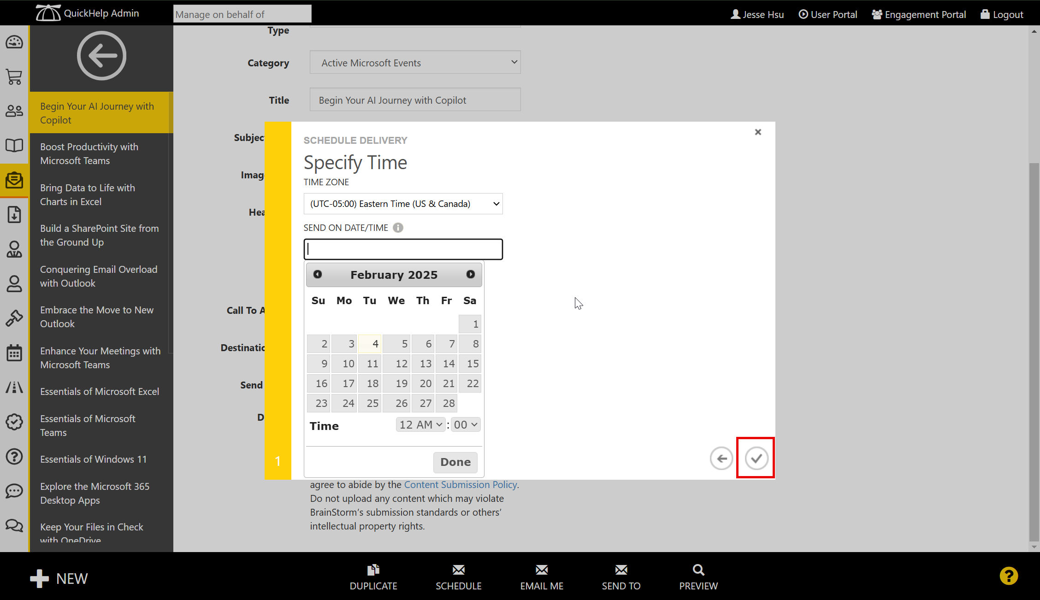Click the dashboard gauge sidebar icon
1040x600 pixels.
tap(14, 42)
